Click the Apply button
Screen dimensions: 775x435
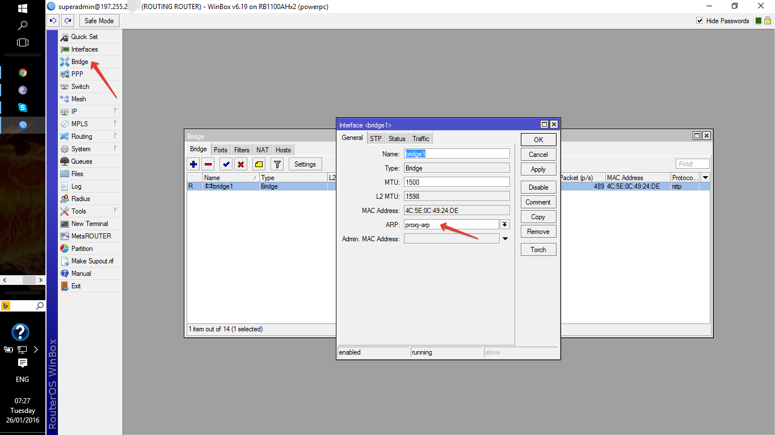[x=538, y=169]
